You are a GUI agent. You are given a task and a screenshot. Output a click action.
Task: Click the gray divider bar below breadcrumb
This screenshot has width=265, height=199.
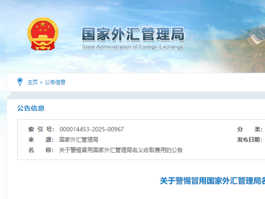[x=136, y=96]
